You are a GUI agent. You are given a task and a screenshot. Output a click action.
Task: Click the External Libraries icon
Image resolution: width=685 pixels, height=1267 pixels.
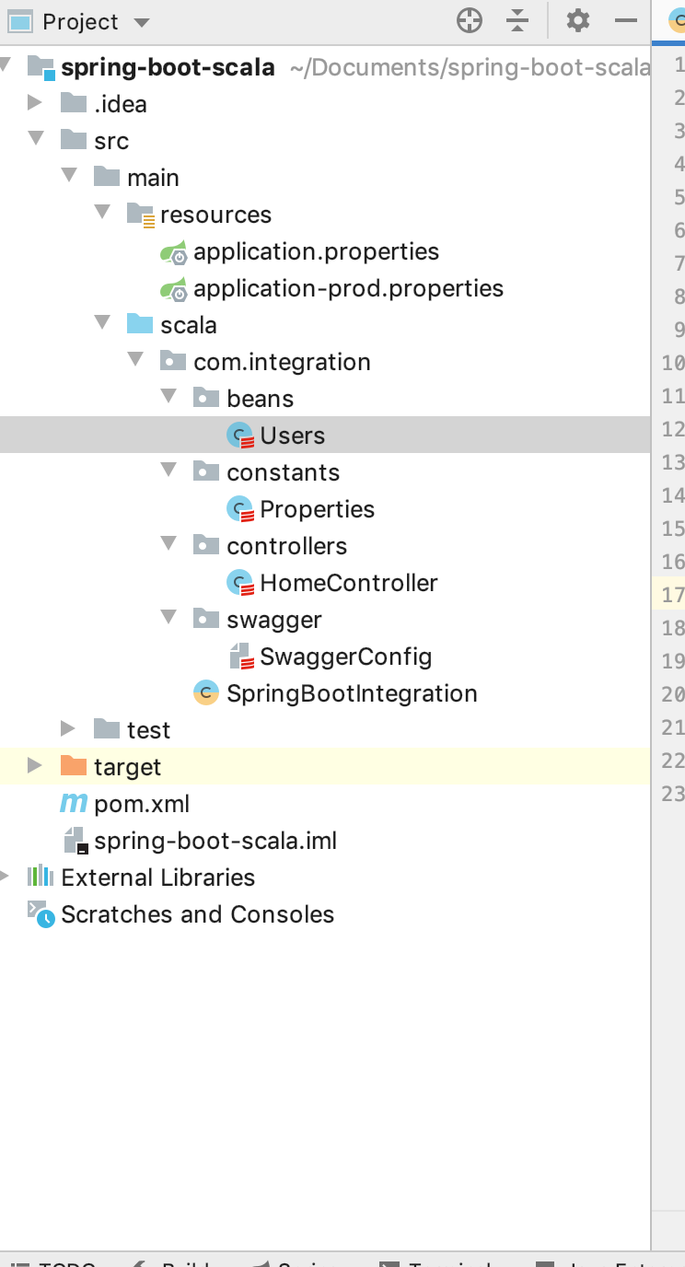coord(41,877)
